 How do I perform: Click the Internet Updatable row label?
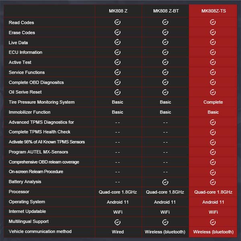pyautogui.click(x=27, y=212)
